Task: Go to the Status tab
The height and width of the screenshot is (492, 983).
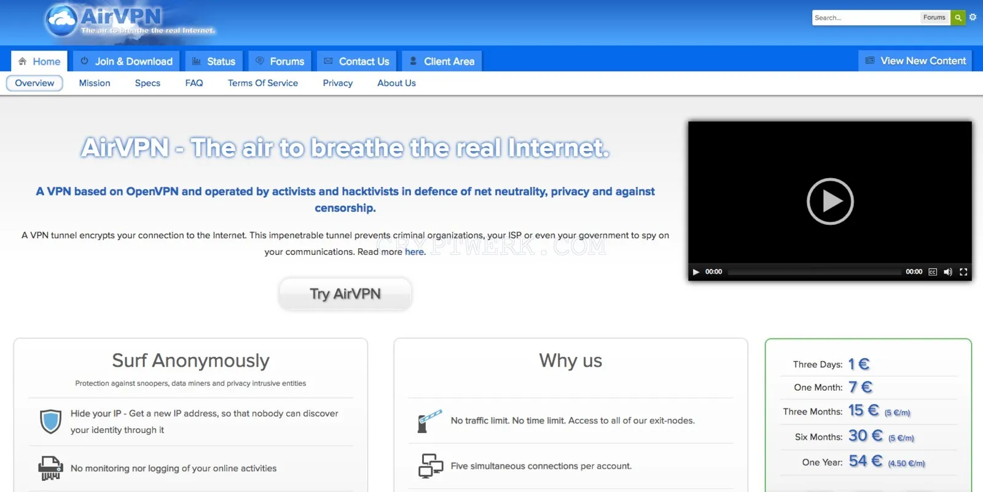Action: click(214, 61)
